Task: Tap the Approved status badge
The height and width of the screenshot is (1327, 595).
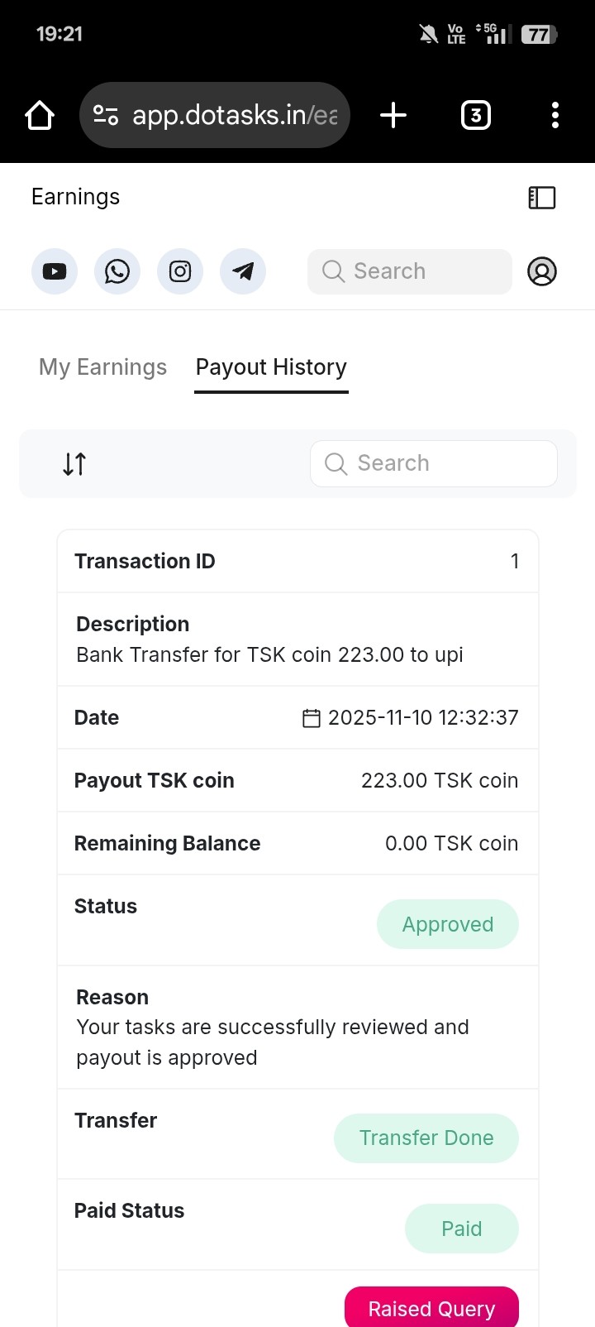Action: coord(448,924)
